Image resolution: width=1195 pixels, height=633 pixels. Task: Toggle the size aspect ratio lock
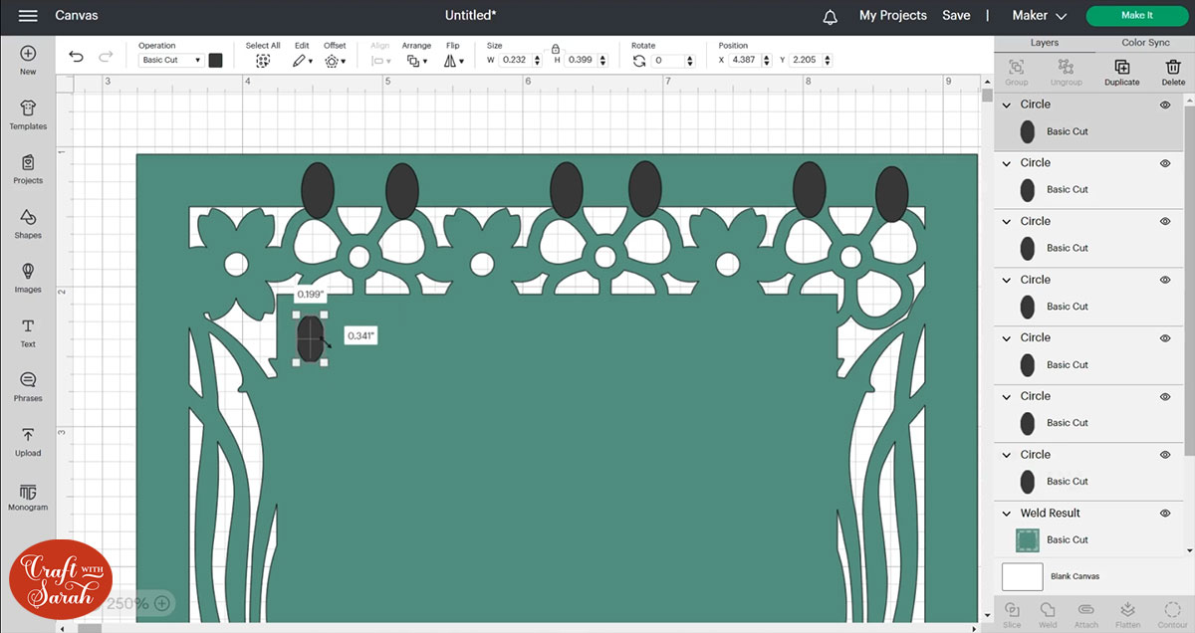pyautogui.click(x=556, y=48)
